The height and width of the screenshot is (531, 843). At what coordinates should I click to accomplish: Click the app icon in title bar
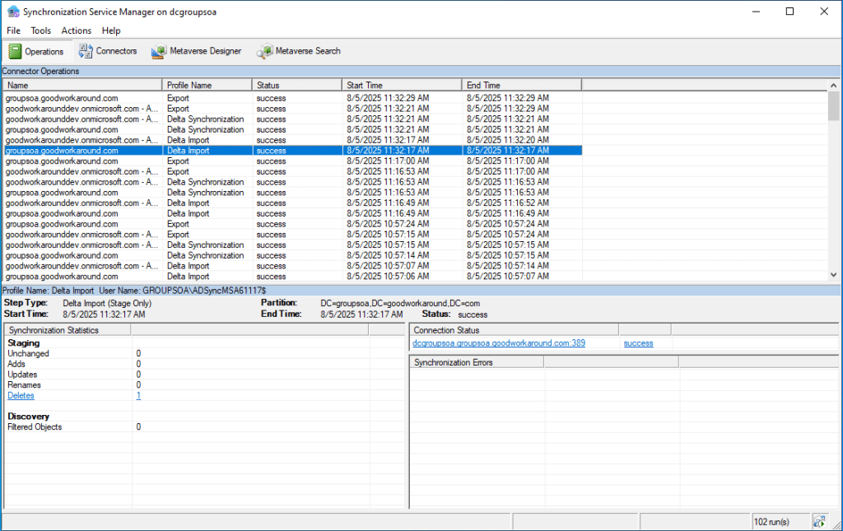(12, 12)
